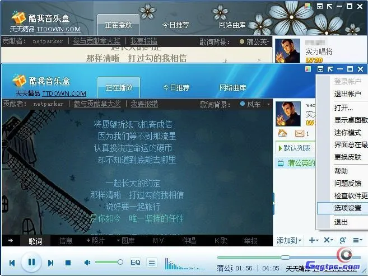Open the 风车 lyric background dropdown
Screen dimensions: 368x276
[x=268, y=104]
